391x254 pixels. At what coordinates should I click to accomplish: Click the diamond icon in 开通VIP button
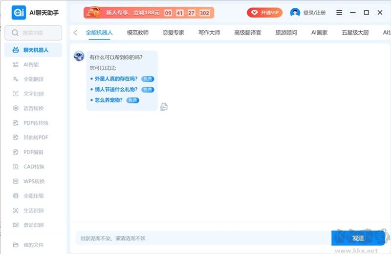tap(254, 13)
